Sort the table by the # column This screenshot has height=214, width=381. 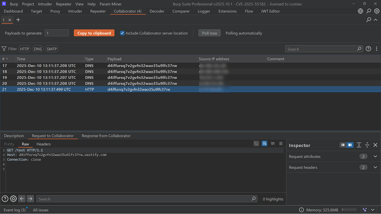click(8, 59)
